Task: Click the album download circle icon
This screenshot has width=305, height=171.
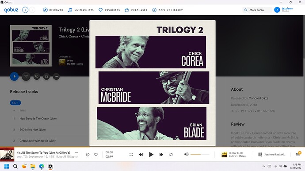Action: pyautogui.click(x=37, y=76)
